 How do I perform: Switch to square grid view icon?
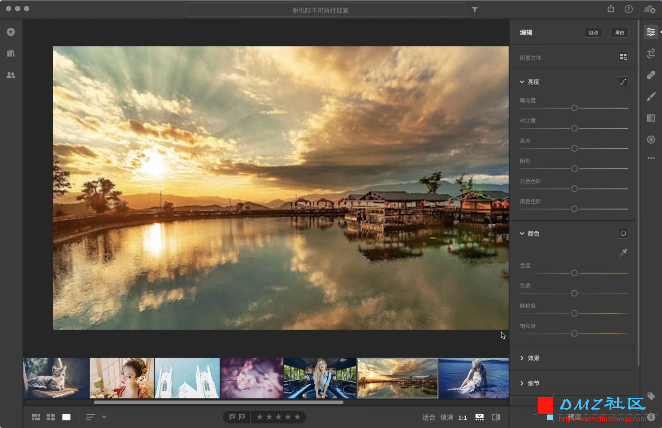point(51,417)
